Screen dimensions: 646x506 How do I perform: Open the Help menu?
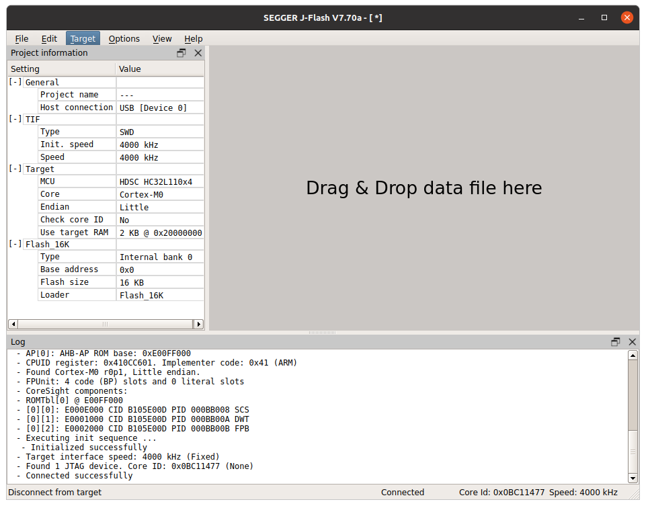pos(193,39)
